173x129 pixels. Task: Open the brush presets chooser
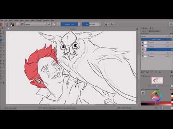point(22,24)
